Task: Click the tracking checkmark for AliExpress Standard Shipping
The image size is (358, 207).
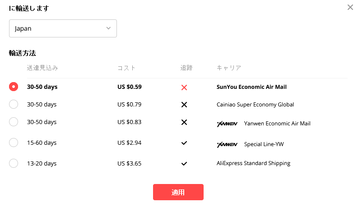Action: (x=184, y=164)
